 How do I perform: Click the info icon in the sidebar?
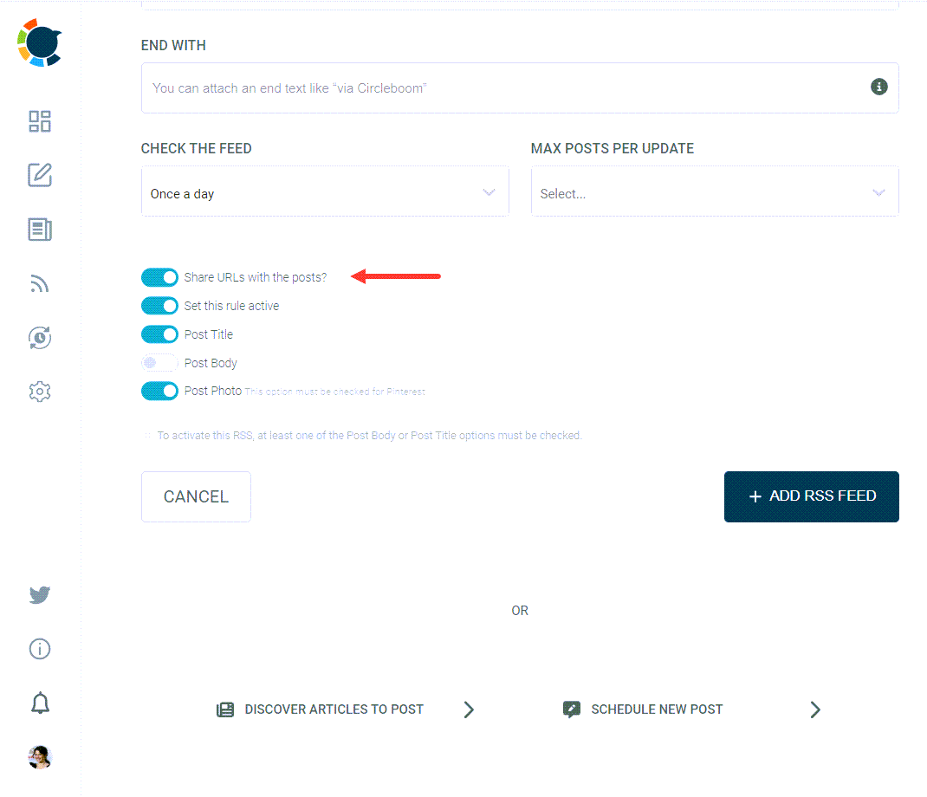coord(39,648)
